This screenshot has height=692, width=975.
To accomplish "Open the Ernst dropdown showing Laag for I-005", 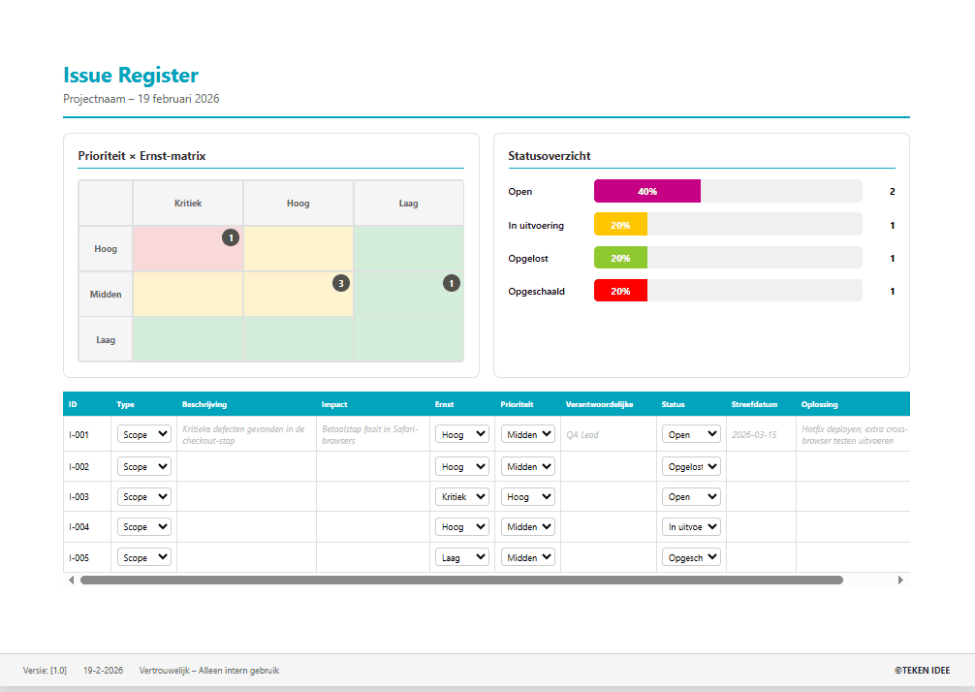I will (462, 556).
